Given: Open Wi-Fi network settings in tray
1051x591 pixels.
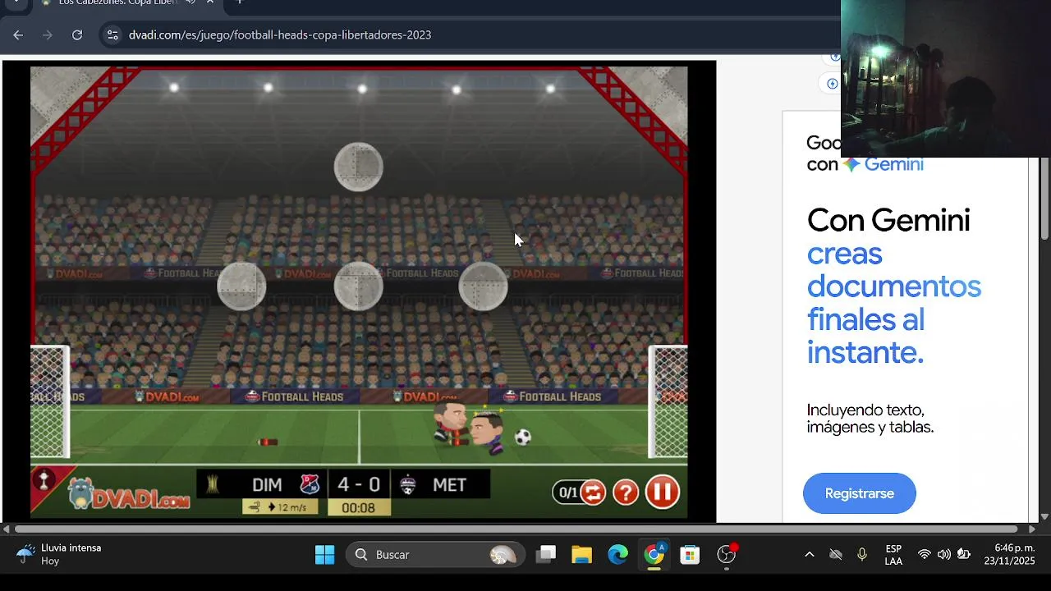Looking at the screenshot, I should click(x=925, y=555).
